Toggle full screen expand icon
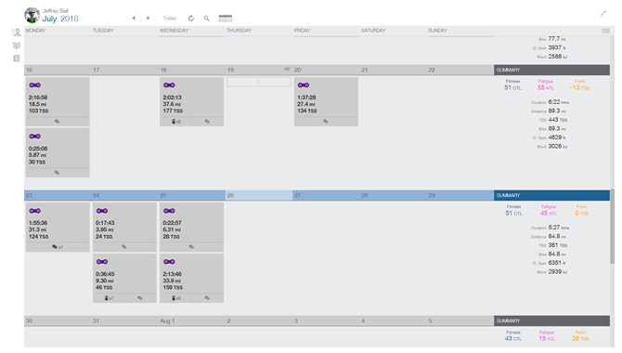 603,13
